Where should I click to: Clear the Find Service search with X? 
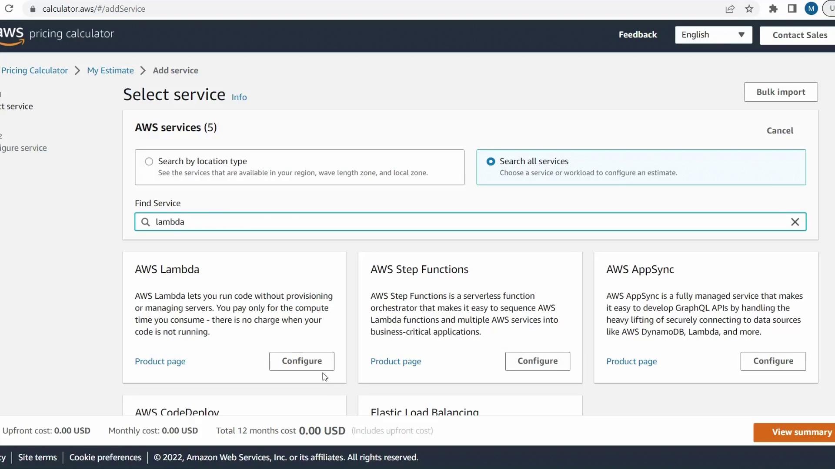coord(795,222)
